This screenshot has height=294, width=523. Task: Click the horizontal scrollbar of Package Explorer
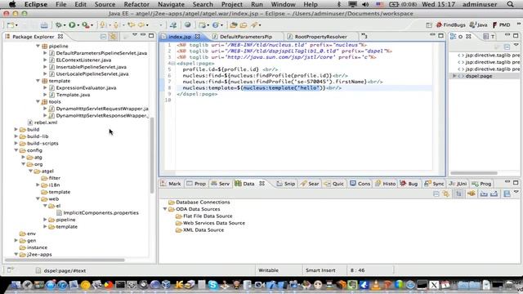[65, 260]
